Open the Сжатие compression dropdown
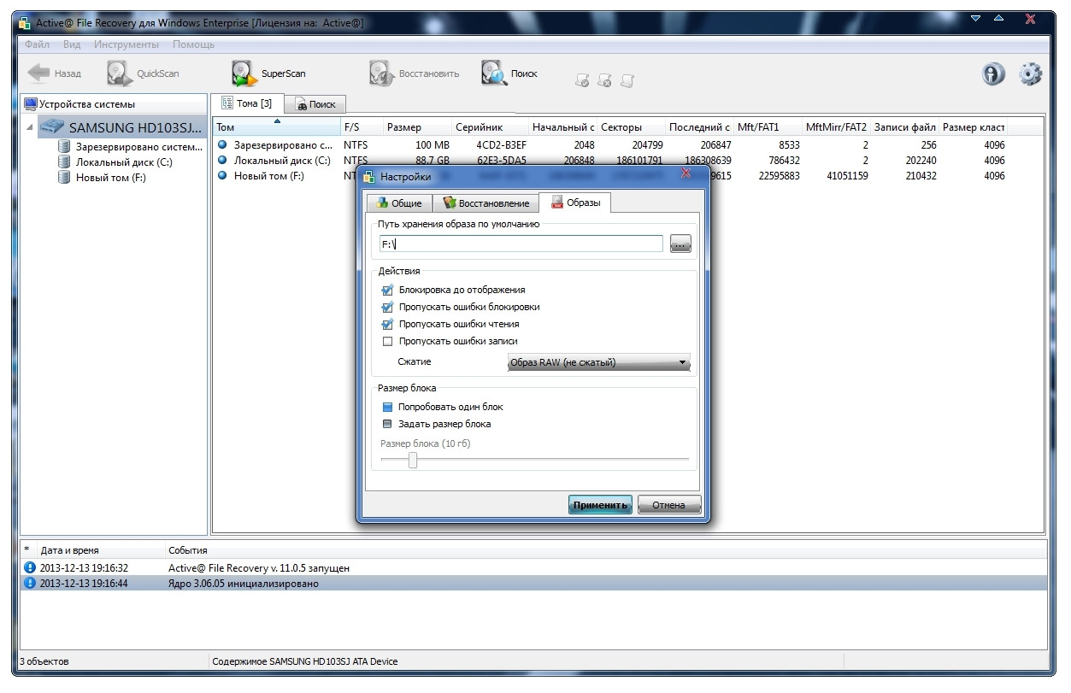 (x=598, y=362)
